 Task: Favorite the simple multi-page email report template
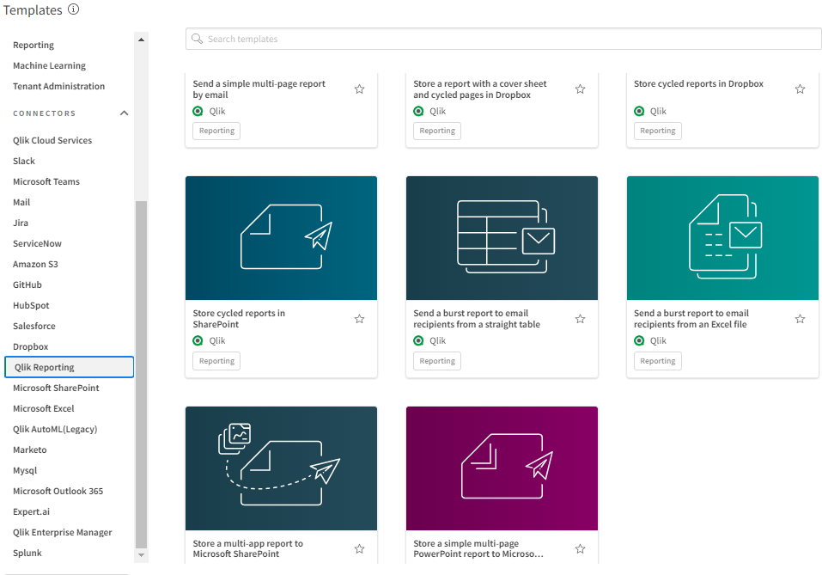tap(359, 89)
